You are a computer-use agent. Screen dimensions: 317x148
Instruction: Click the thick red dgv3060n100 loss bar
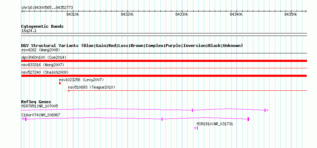[x=164, y=61]
